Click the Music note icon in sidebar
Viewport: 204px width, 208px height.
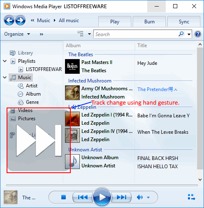point(13,78)
